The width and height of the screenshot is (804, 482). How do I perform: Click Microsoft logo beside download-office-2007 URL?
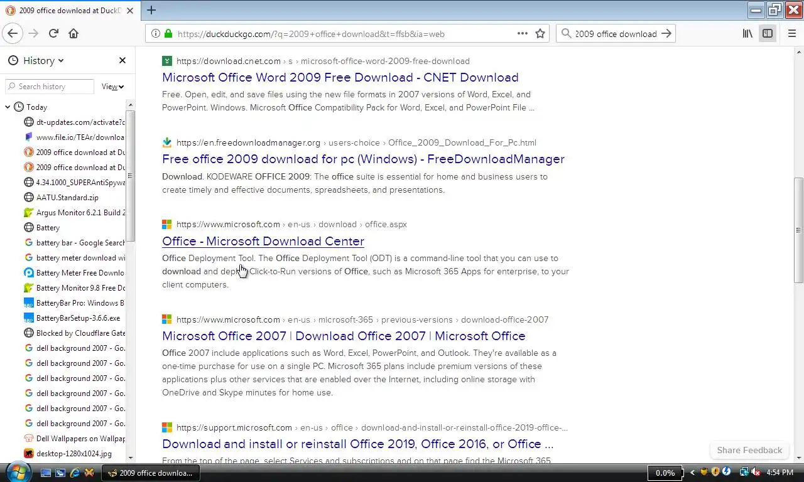[167, 319]
